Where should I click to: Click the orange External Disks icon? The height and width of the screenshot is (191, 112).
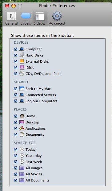click(x=22, y=61)
